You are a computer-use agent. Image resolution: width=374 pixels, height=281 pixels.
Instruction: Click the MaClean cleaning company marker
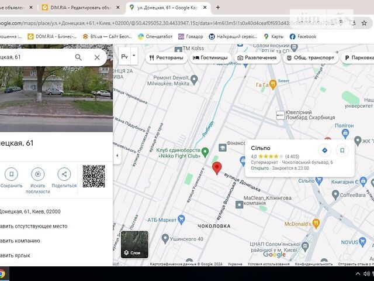click(x=239, y=205)
